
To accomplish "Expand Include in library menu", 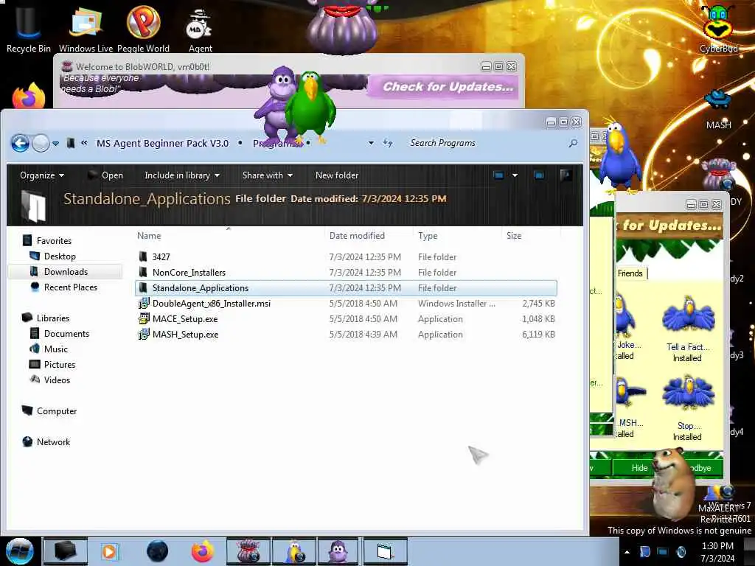I will tap(182, 175).
